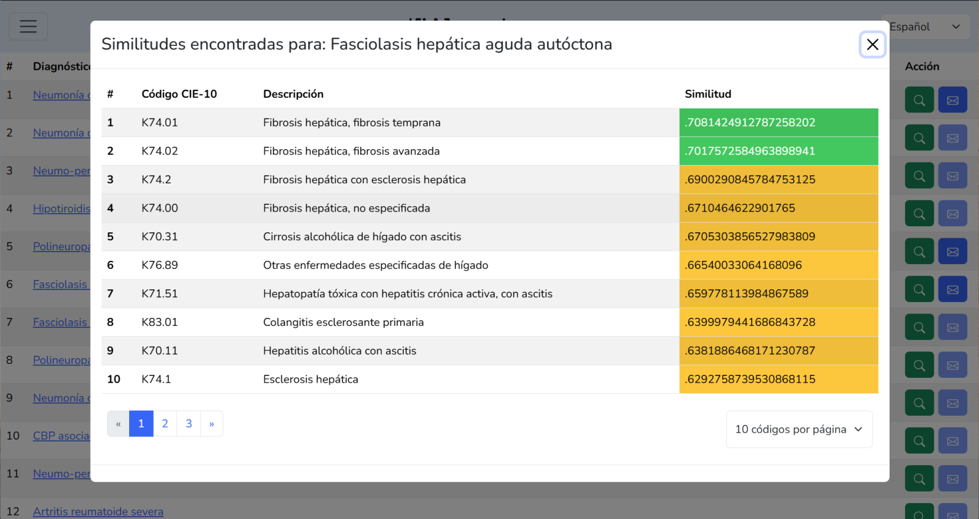Open the '10 códigos por página' dropdown

pos(798,429)
